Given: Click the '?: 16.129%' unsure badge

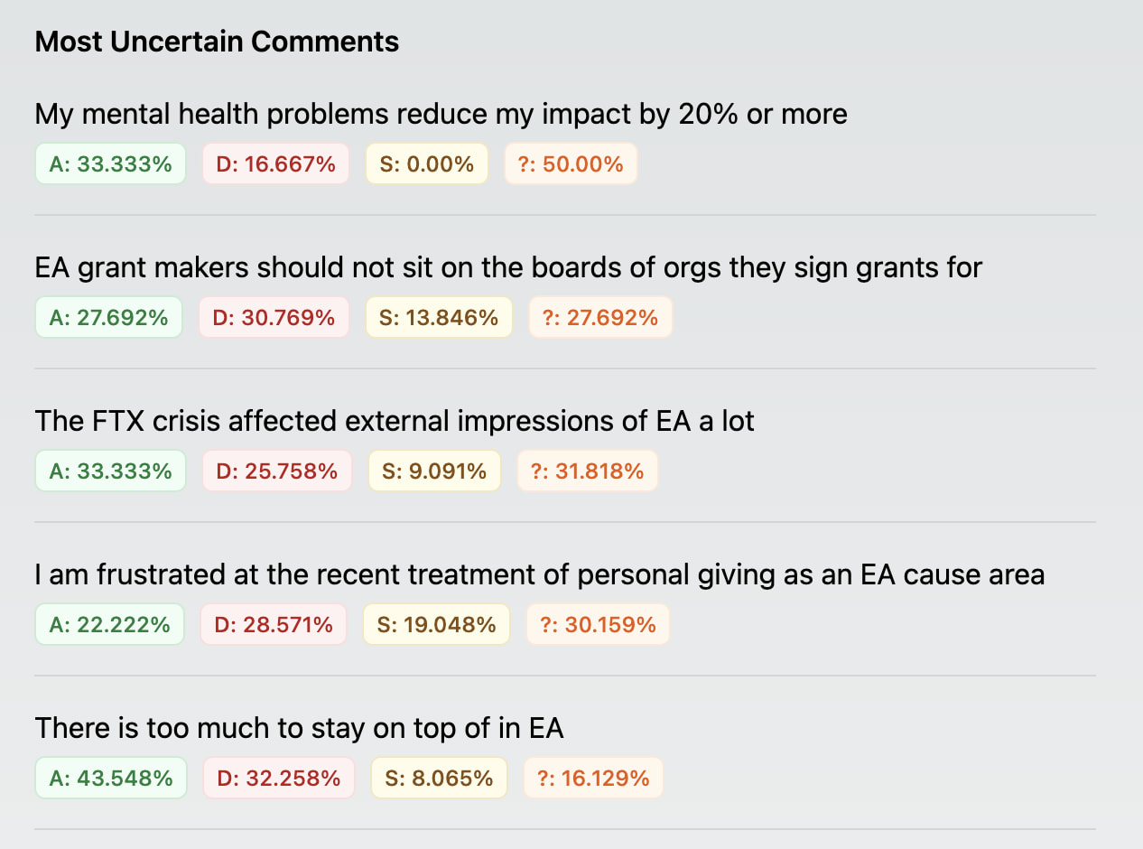Looking at the screenshot, I should coord(593,778).
